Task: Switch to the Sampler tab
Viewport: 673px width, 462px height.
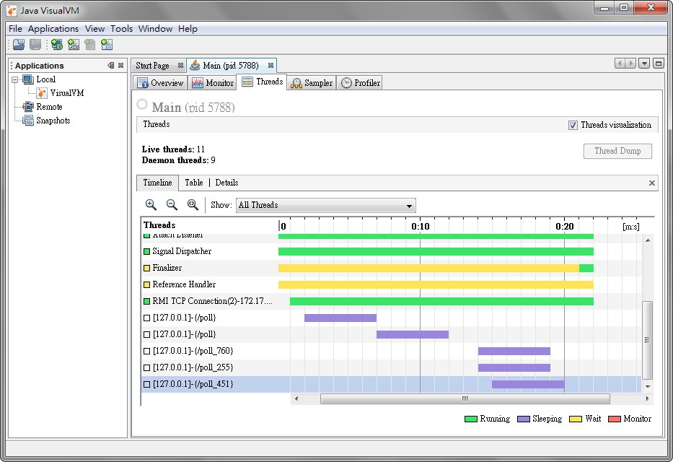Action: click(x=312, y=83)
